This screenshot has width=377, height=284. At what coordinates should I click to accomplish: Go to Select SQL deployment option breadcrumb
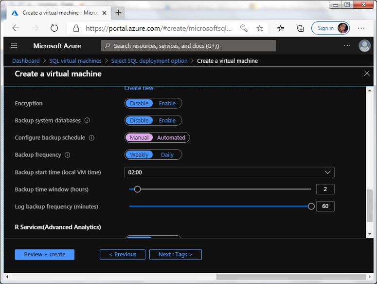point(149,61)
